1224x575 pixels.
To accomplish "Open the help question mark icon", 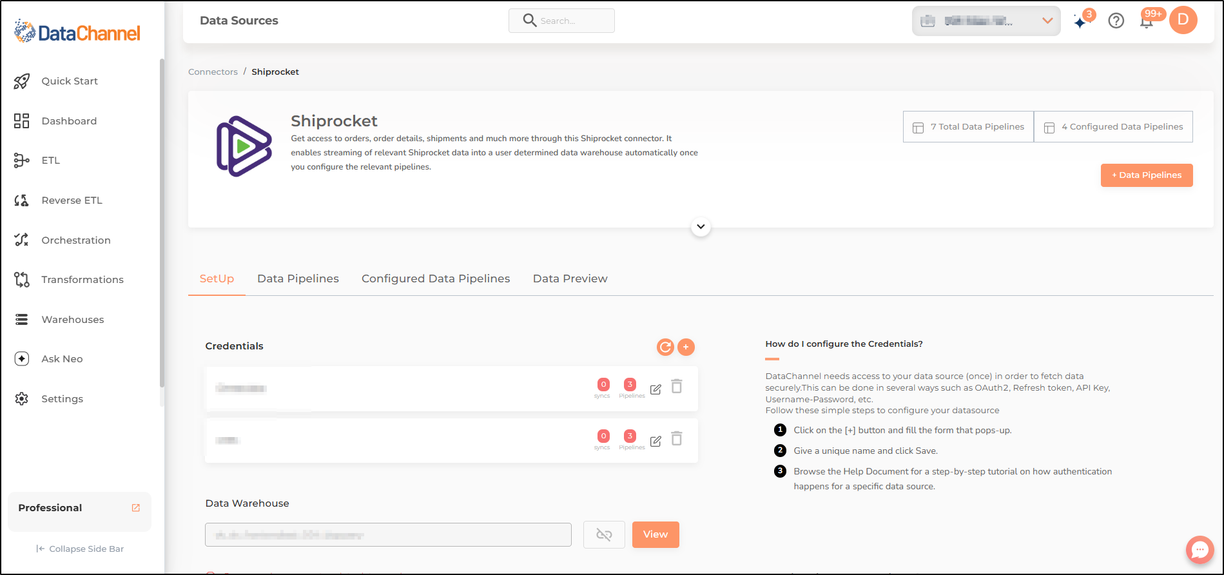I will click(1116, 21).
